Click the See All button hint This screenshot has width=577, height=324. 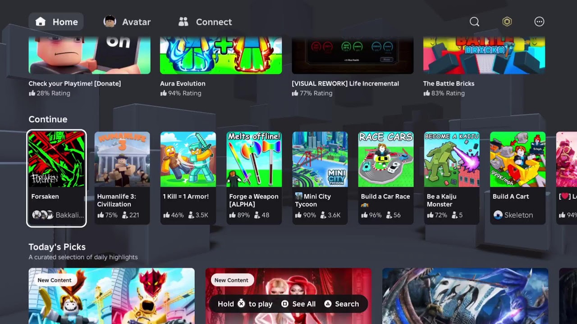coord(298,304)
